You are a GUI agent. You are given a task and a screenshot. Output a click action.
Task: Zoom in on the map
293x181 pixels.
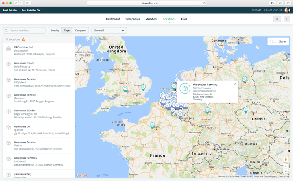pos(286,166)
